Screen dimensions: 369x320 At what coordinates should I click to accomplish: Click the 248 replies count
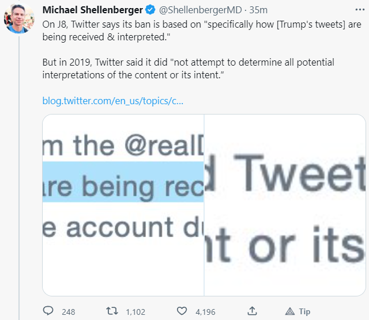coord(68,312)
